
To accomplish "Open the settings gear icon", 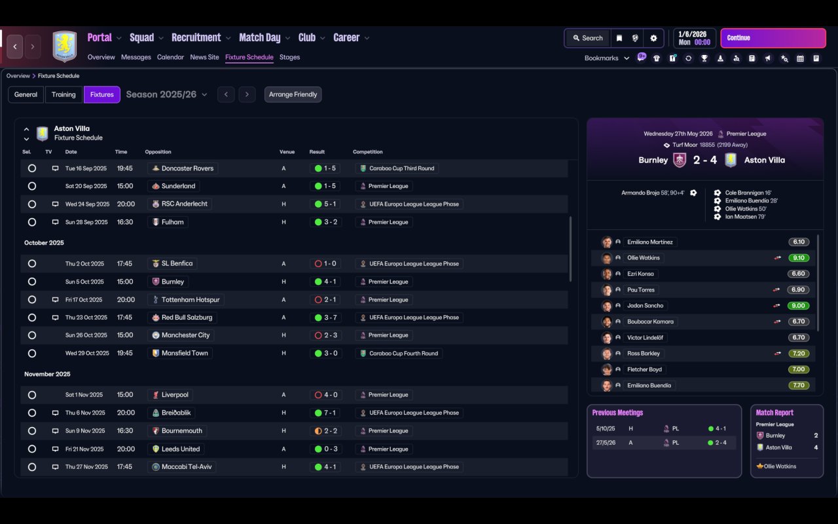I will 653,38.
